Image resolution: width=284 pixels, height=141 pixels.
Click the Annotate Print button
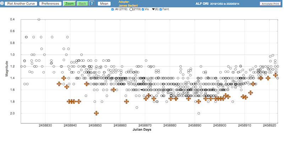[x=270, y=4]
